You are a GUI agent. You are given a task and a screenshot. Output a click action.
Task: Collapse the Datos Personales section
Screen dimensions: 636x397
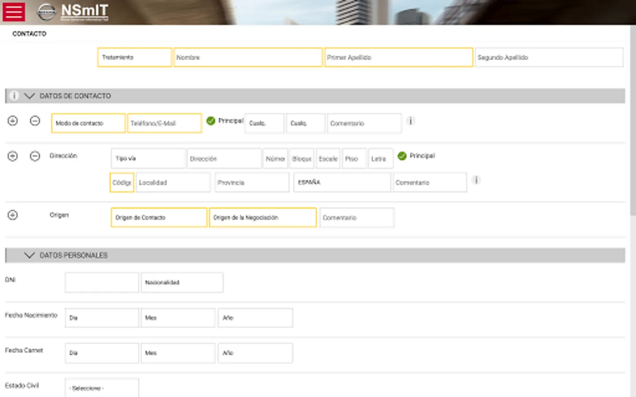(29, 255)
